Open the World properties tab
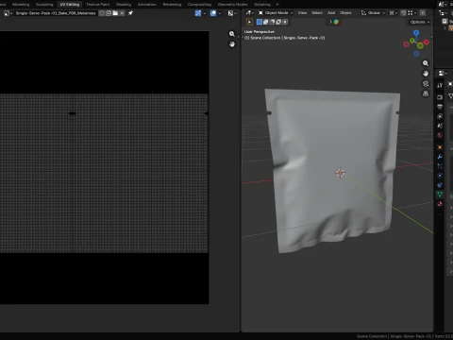Image resolution: width=453 pixels, height=340 pixels. point(440,135)
